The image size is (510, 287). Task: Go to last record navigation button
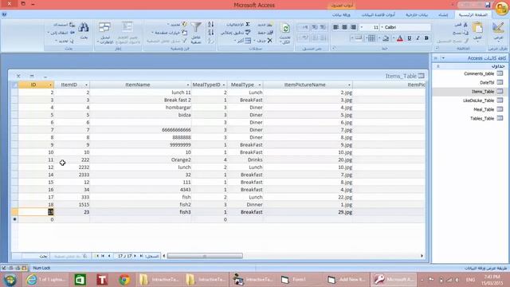tap(103, 256)
